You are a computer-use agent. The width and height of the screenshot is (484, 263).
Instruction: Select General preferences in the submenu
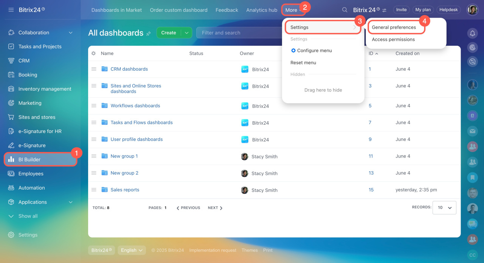coord(394,27)
